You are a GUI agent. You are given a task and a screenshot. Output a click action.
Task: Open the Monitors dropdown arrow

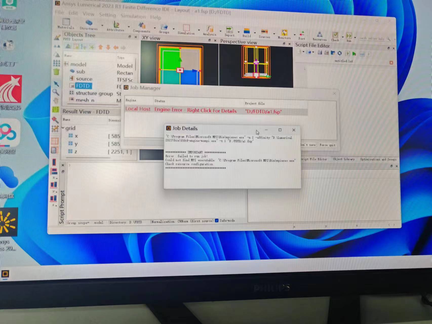click(294, 35)
